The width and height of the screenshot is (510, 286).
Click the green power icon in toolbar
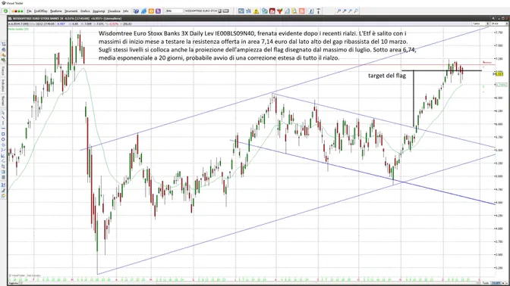5,11
